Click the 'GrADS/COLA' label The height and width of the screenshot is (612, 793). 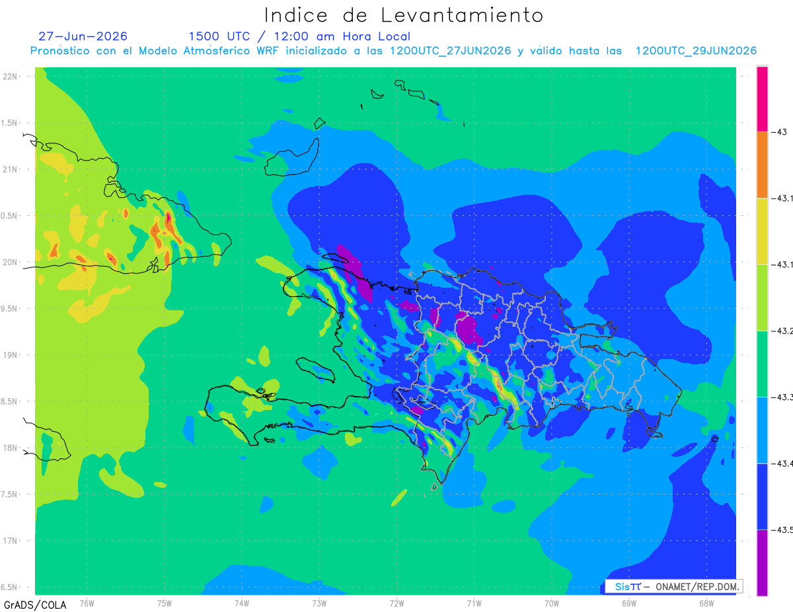point(35,605)
